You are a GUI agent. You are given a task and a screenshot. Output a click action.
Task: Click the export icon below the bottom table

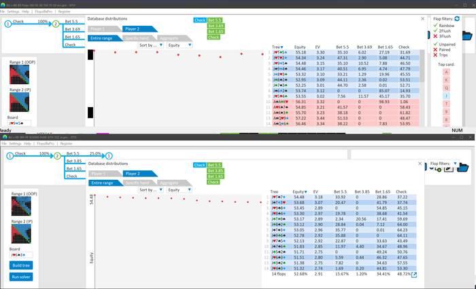click(x=413, y=275)
